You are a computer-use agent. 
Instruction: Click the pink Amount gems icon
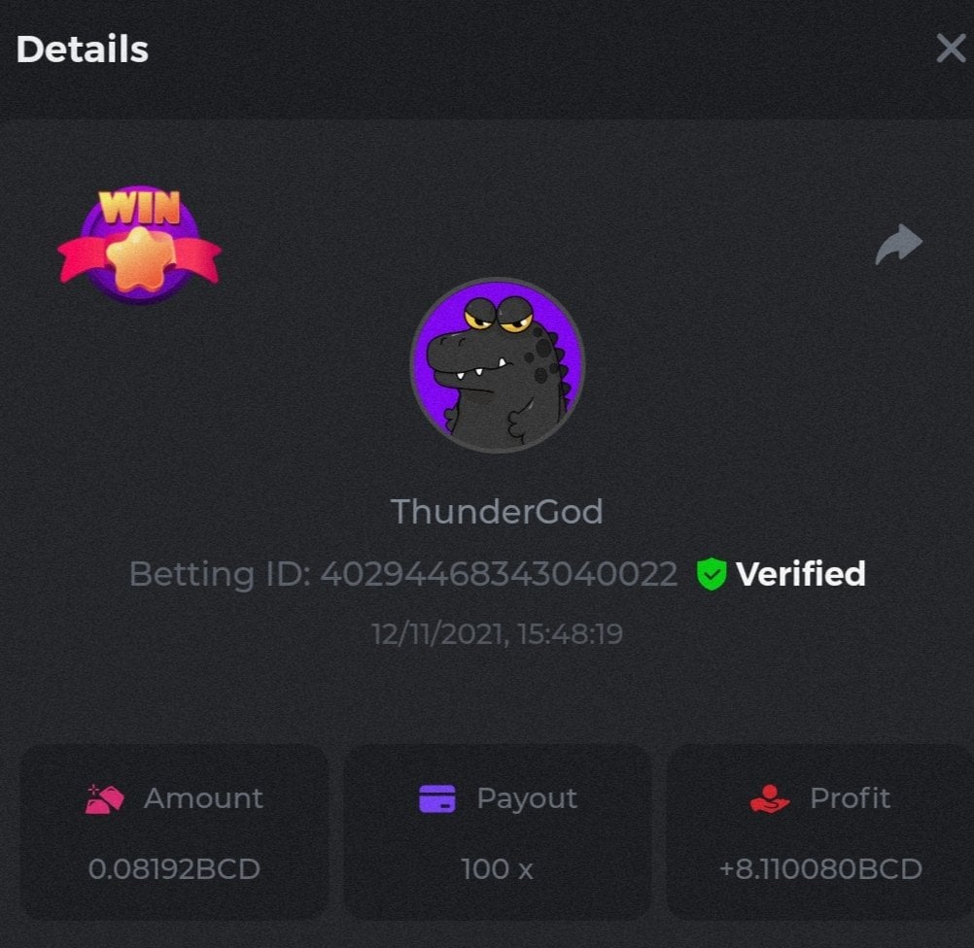[104, 799]
